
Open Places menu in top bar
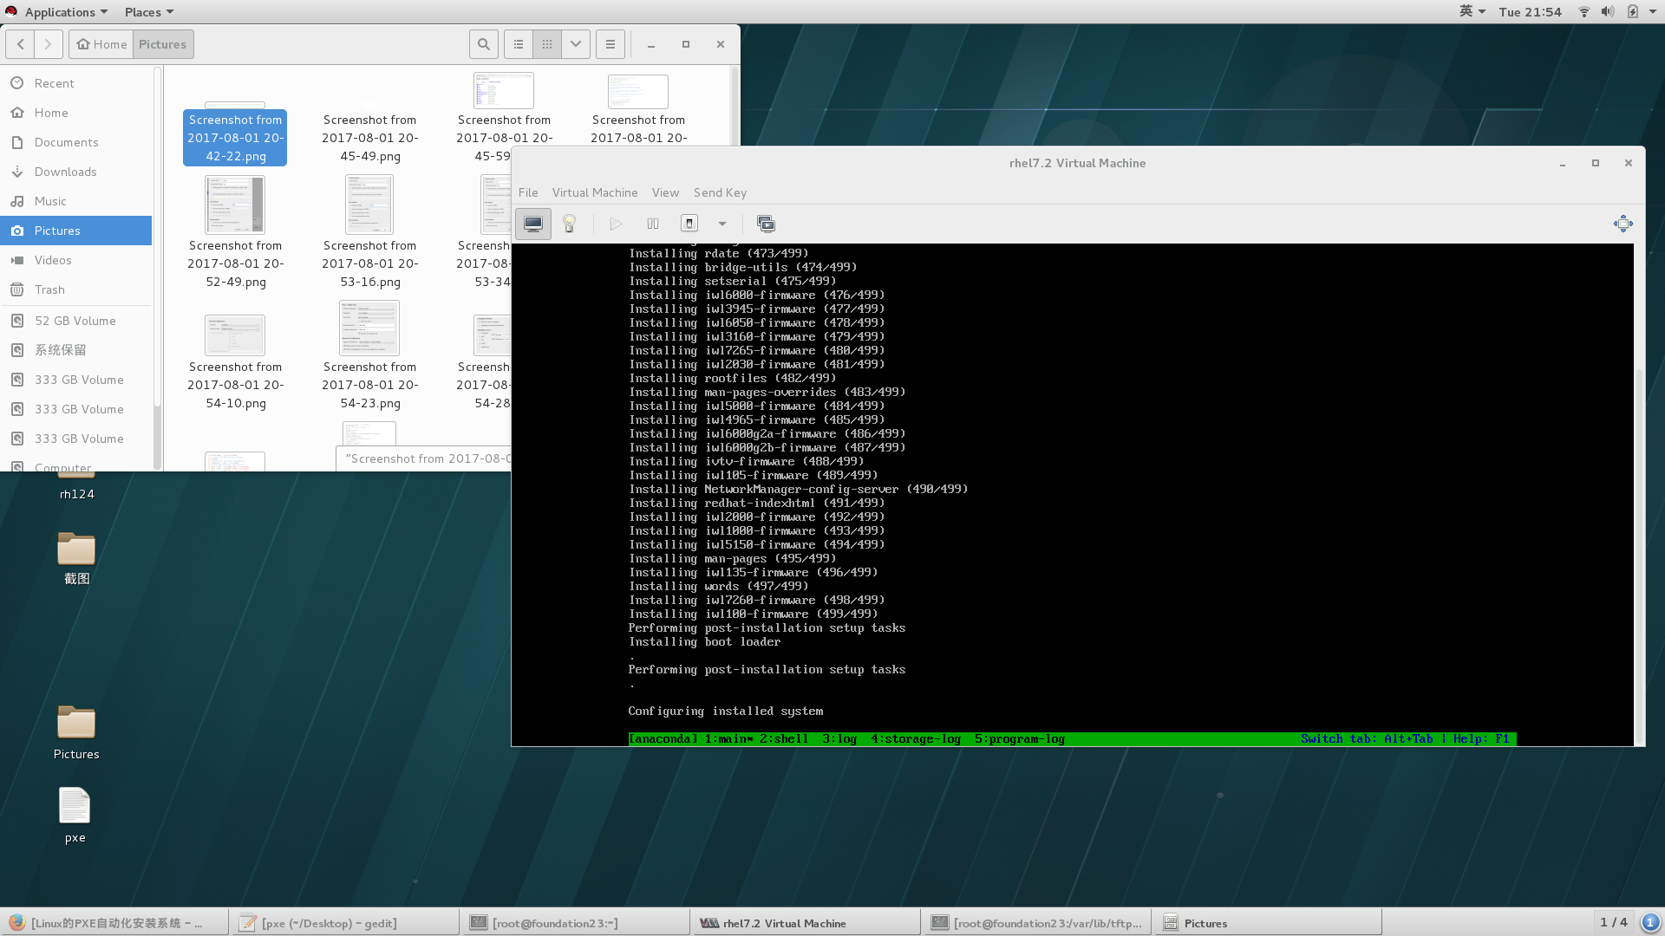coord(148,12)
